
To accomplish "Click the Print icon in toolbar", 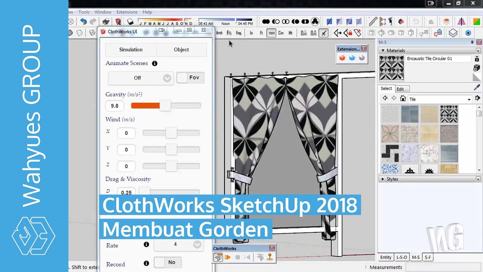I will pyautogui.click(x=106, y=22).
